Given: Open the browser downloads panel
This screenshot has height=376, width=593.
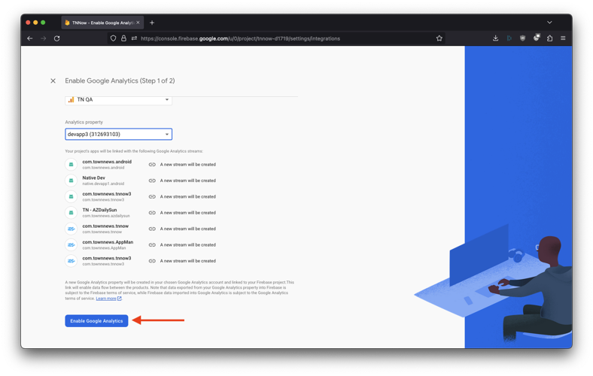Looking at the screenshot, I should 495,38.
